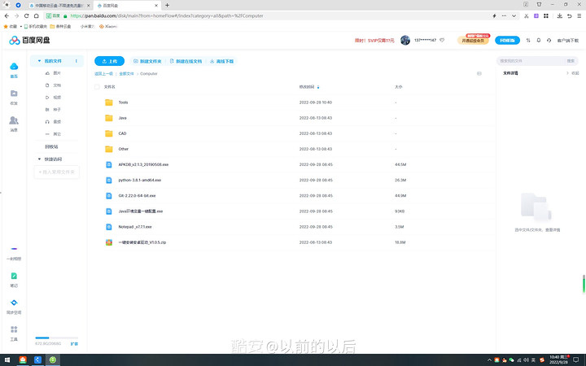Collapse the My Files tree section
The width and height of the screenshot is (586, 366).
coord(39,61)
